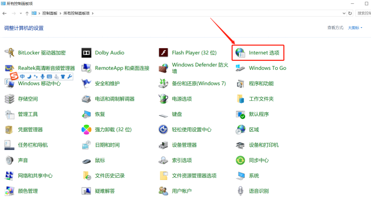Expand chevron after 所有控制面板项 breadcrumb

click(x=93, y=13)
